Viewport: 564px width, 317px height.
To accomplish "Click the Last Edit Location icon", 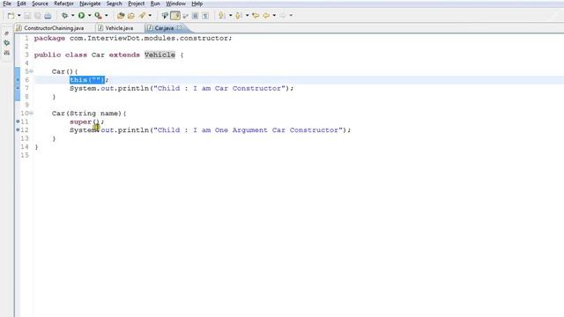I will pyautogui.click(x=256, y=16).
